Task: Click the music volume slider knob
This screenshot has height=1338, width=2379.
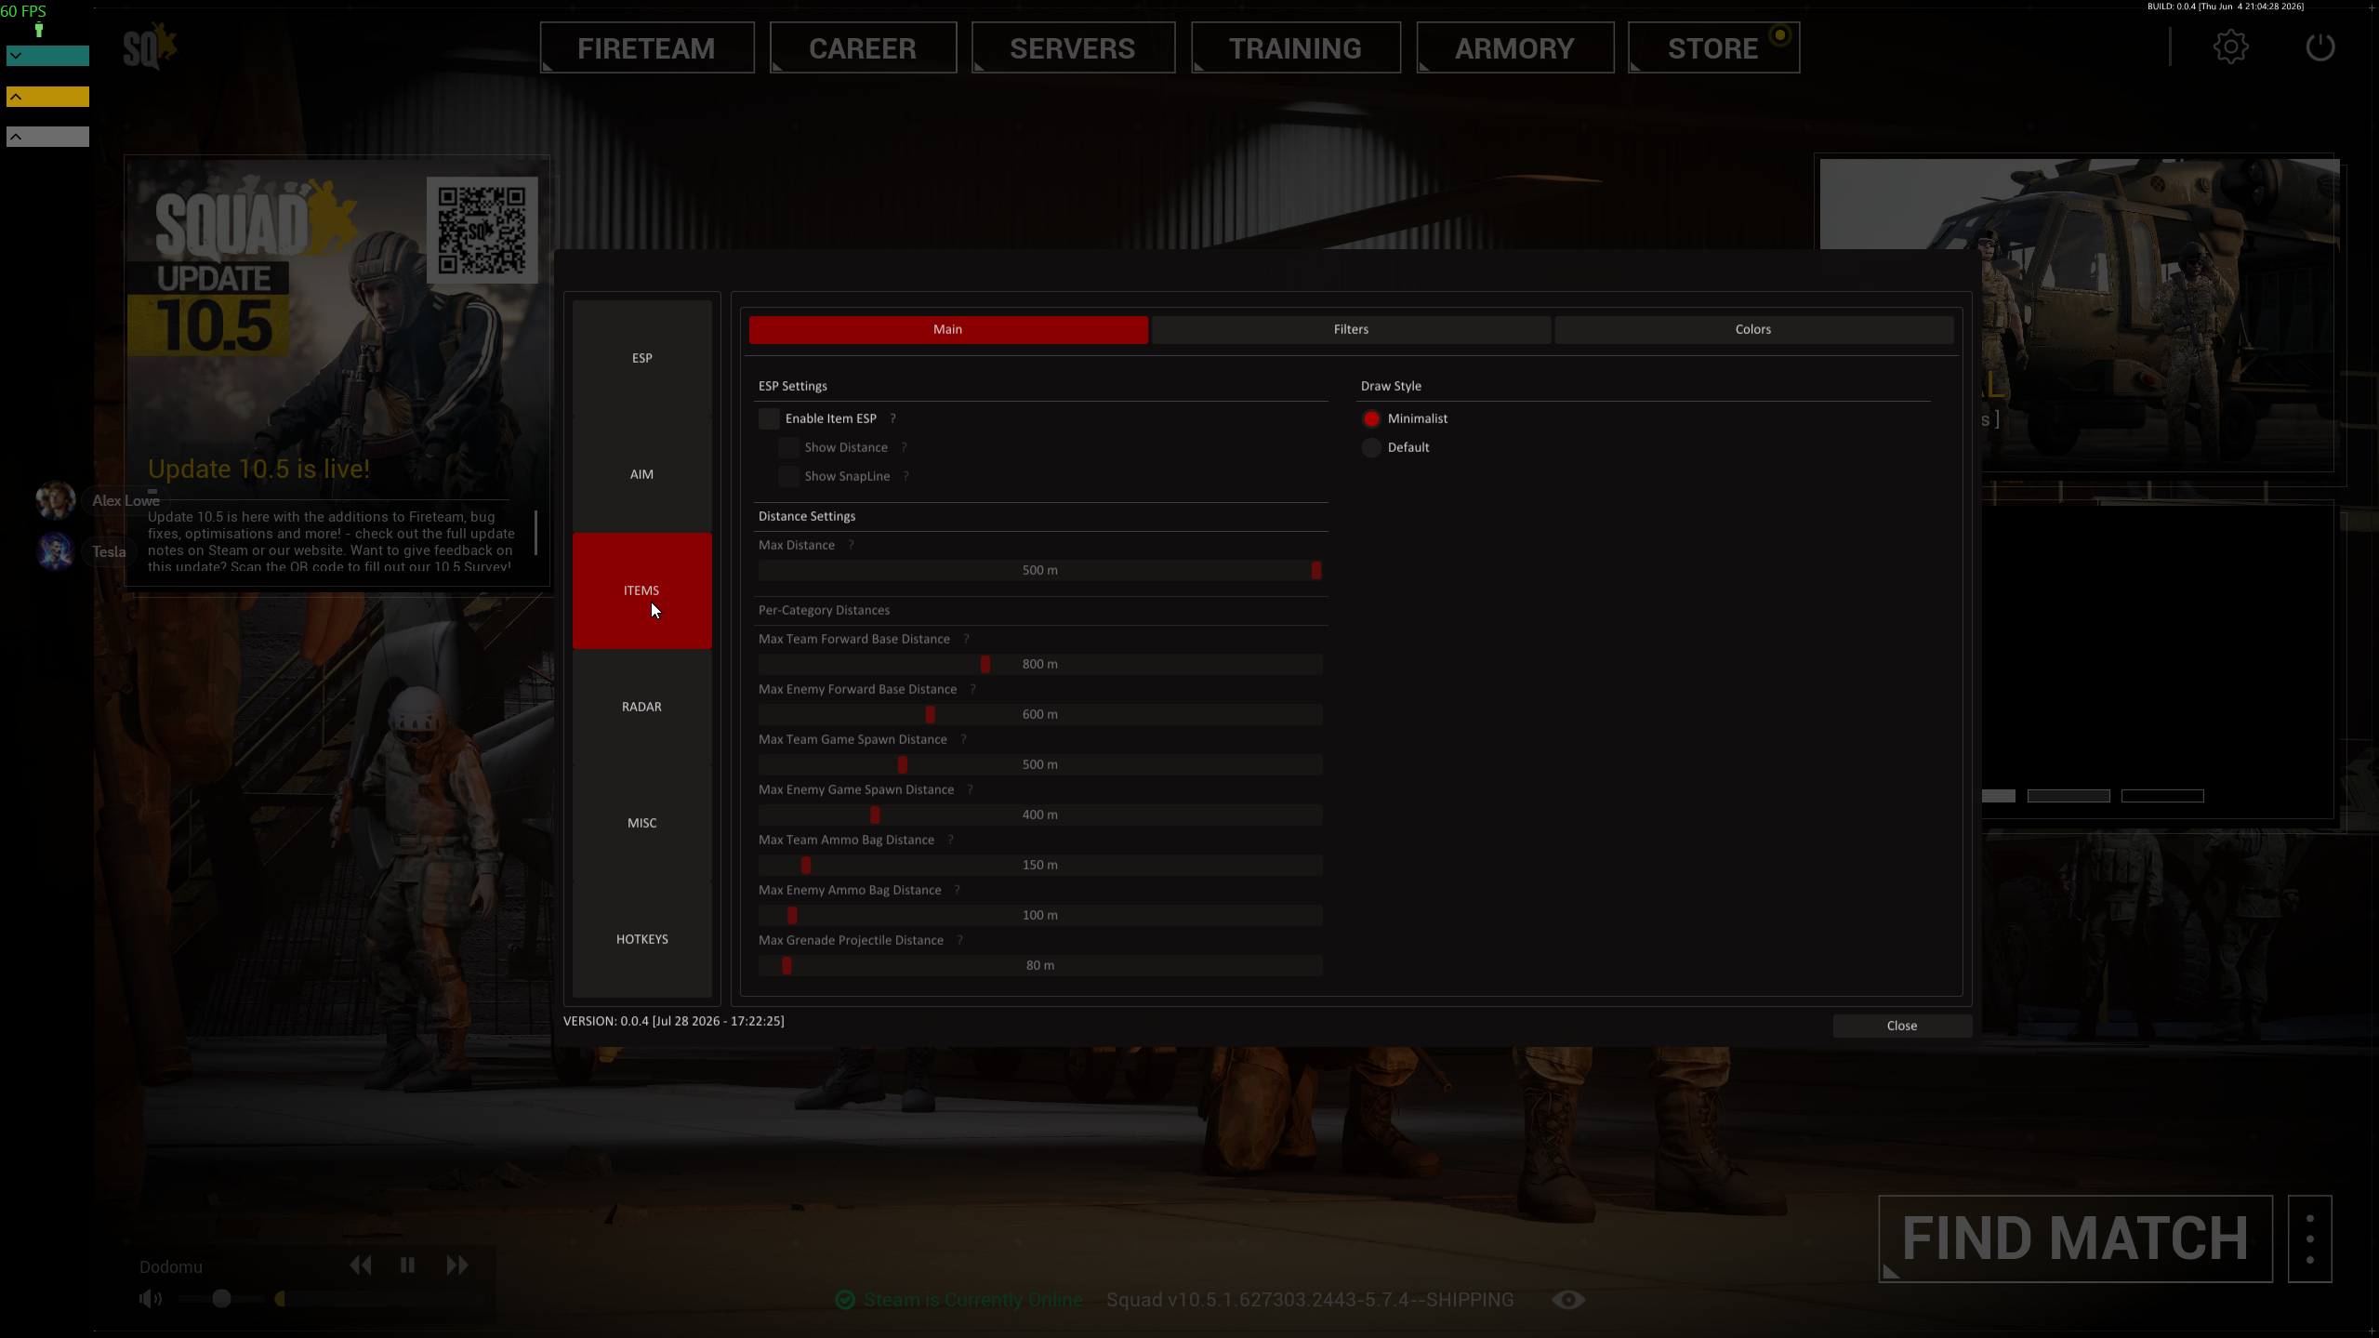Action: pos(221,1299)
